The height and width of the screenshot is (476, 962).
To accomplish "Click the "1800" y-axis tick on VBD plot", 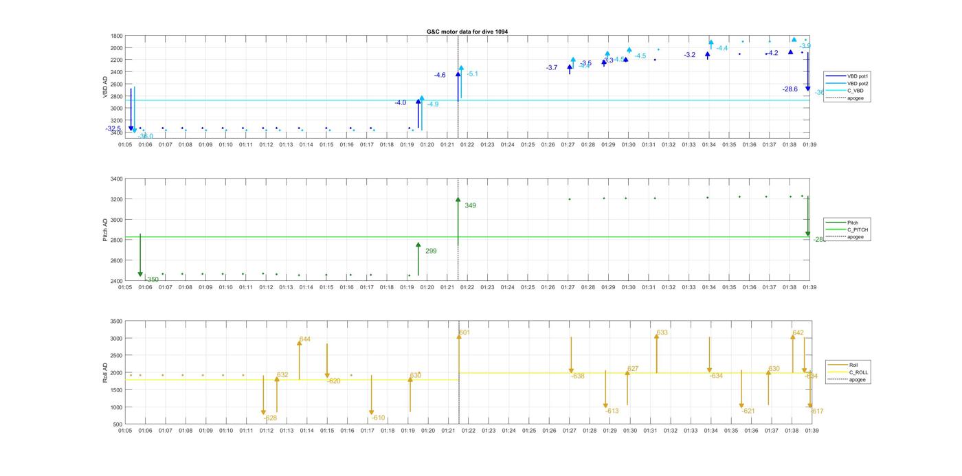I will 118,36.
